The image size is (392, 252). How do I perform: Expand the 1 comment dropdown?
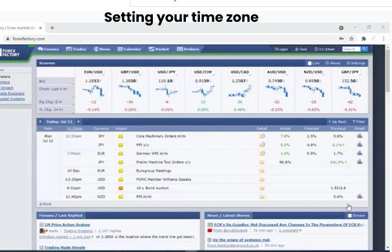pyautogui.click(x=290, y=231)
